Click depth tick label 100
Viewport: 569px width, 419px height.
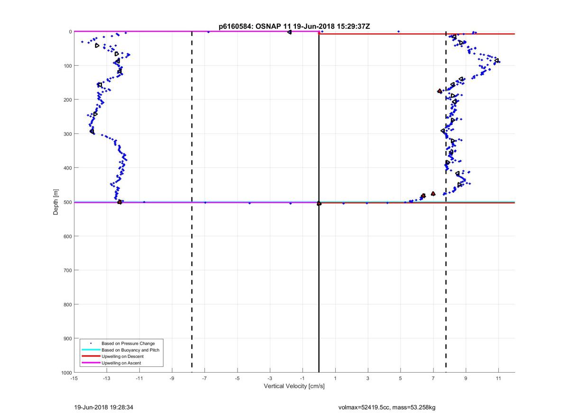point(67,65)
